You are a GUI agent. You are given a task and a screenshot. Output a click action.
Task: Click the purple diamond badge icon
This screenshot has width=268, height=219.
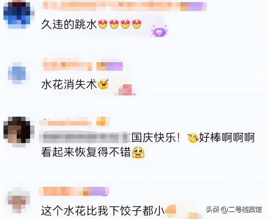click(x=159, y=31)
